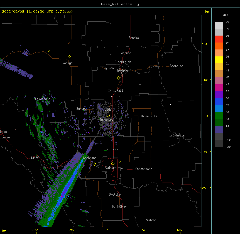Click the yellow diamond marker near Olds
The width and height of the screenshot is (240, 234).
click(108, 116)
